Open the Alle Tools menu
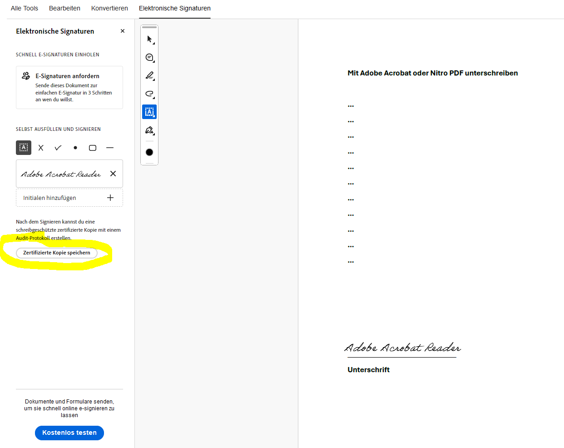The height and width of the screenshot is (448, 564). (x=24, y=8)
